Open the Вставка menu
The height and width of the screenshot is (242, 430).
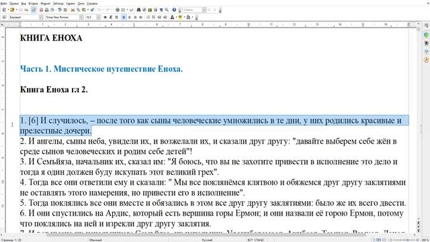(x=33, y=3)
